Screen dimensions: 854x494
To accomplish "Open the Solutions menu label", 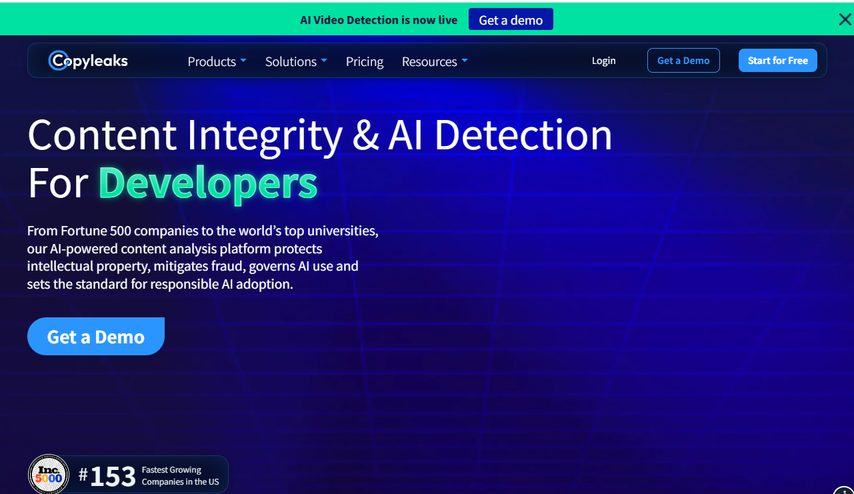I will pyautogui.click(x=291, y=61).
